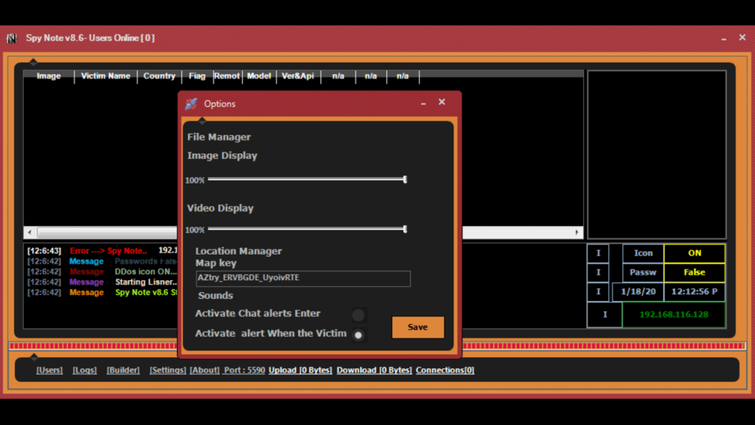This screenshot has height=425, width=755.
Task: Toggle the Icon ON status cell
Action: [695, 254]
